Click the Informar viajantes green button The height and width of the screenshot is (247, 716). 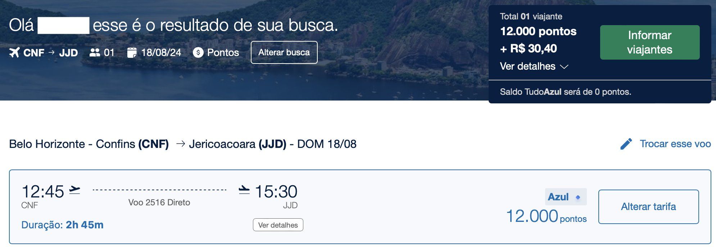(650, 42)
